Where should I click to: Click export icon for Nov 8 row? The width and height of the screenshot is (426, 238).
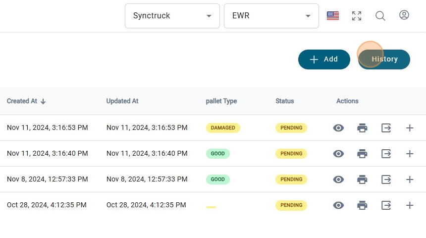[386, 179]
